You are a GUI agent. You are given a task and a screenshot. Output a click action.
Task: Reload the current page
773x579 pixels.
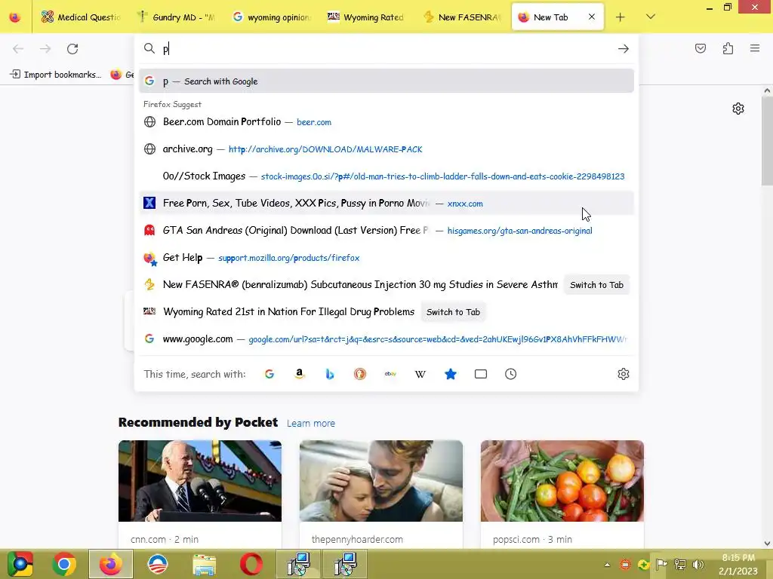click(72, 49)
